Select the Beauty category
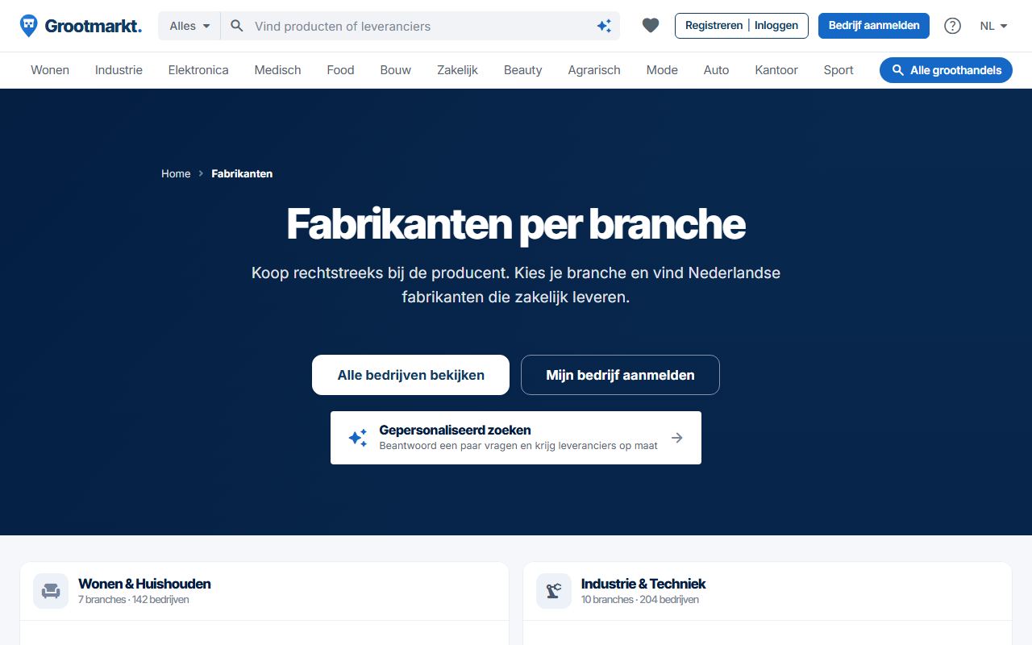 (523, 70)
